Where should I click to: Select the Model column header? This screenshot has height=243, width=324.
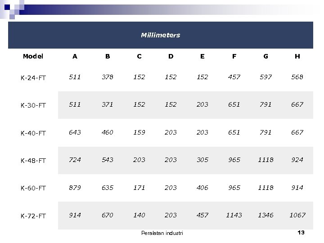click(33, 57)
